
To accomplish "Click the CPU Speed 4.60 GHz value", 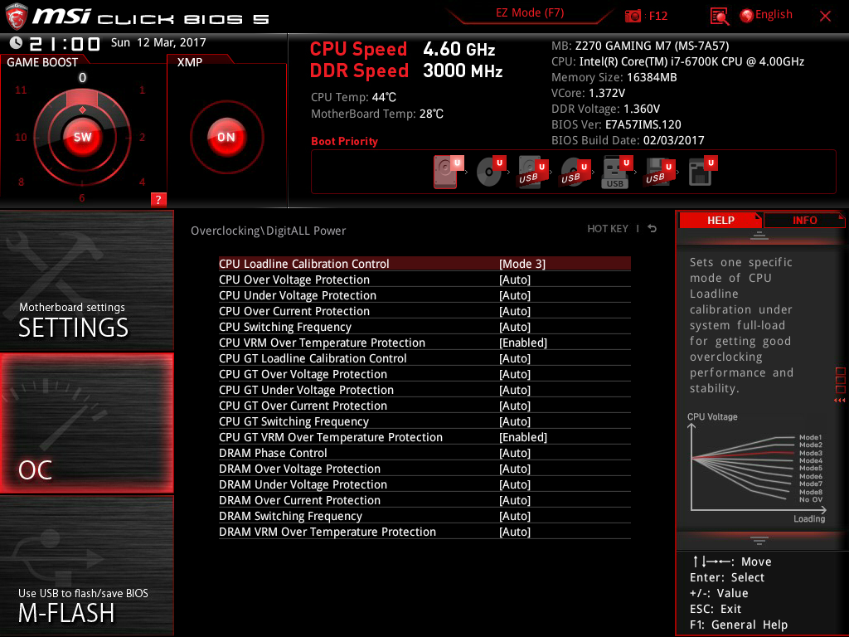I will click(458, 49).
